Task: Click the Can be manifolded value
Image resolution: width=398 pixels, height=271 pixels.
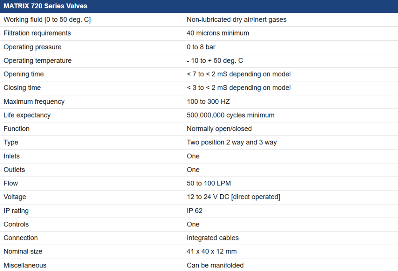Action: click(215, 265)
